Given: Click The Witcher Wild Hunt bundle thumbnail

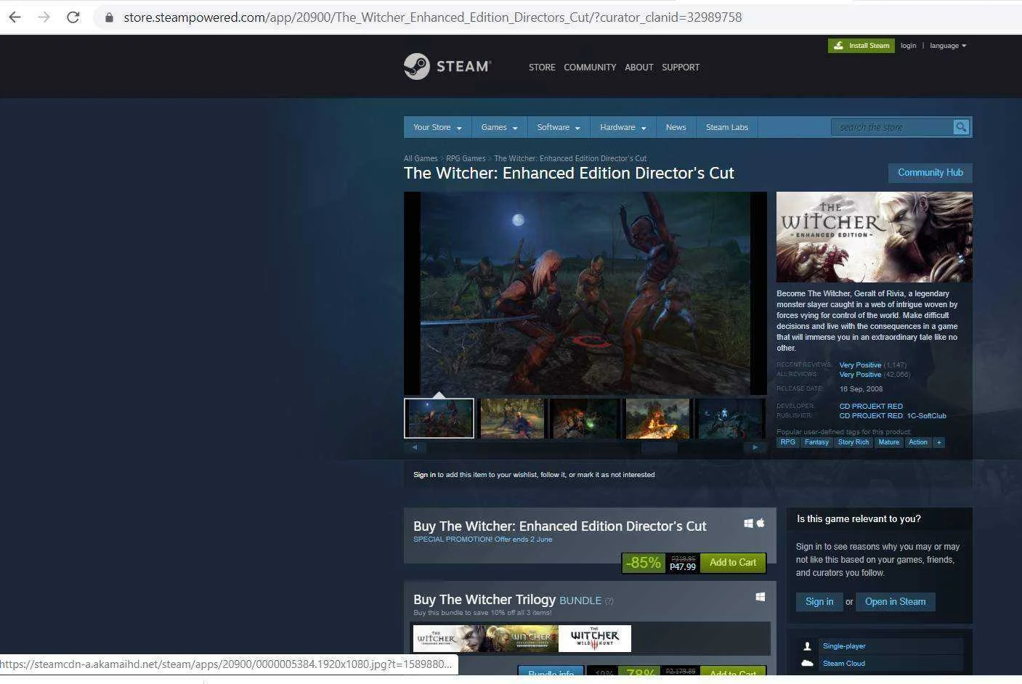Looking at the screenshot, I should [595, 639].
